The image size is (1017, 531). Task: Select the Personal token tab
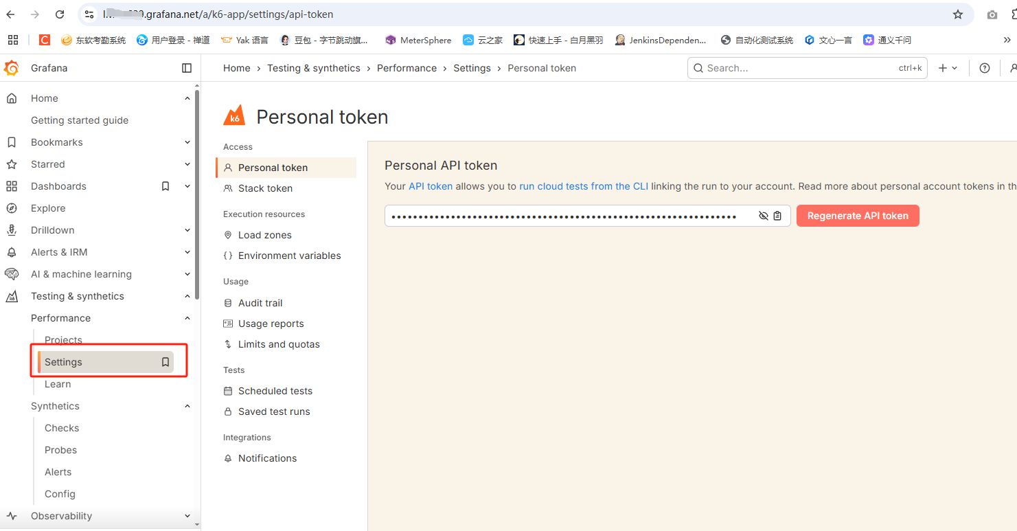(x=286, y=168)
